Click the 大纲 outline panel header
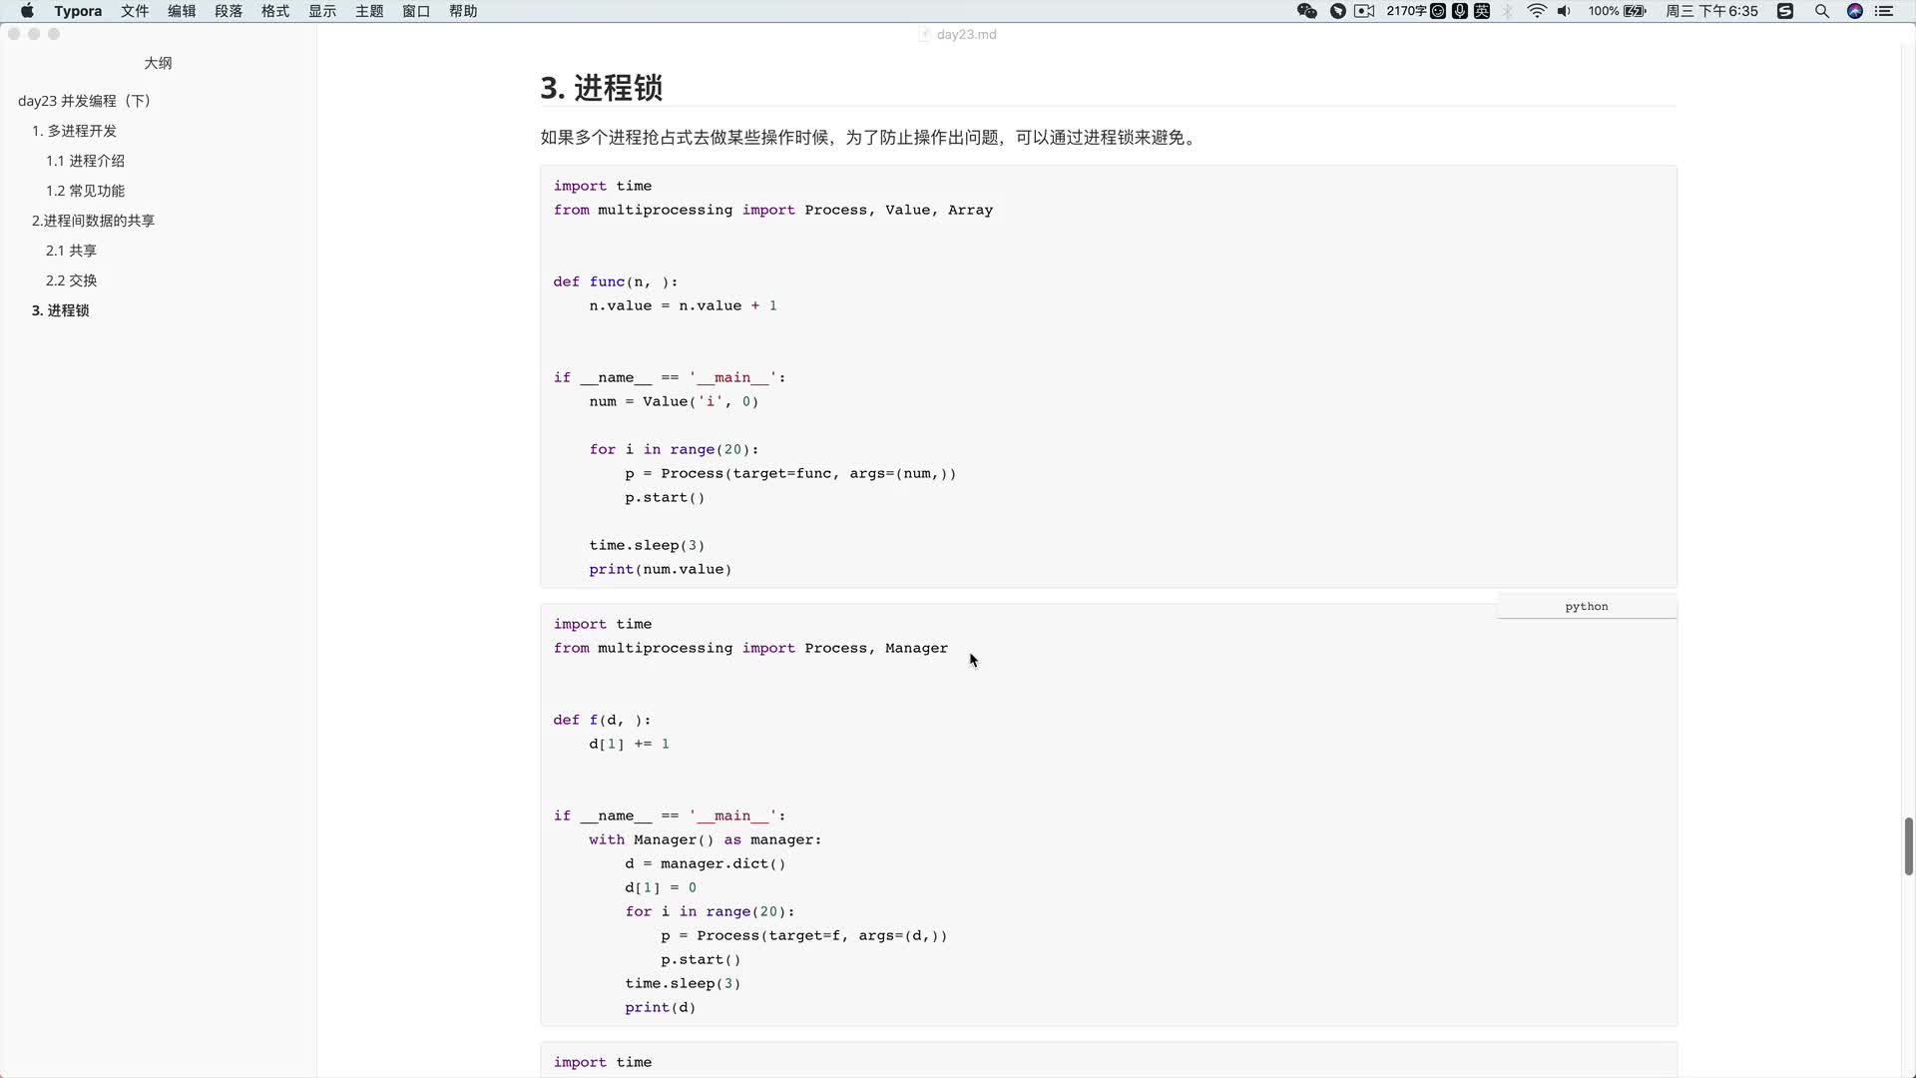The width and height of the screenshot is (1916, 1078). 158,63
